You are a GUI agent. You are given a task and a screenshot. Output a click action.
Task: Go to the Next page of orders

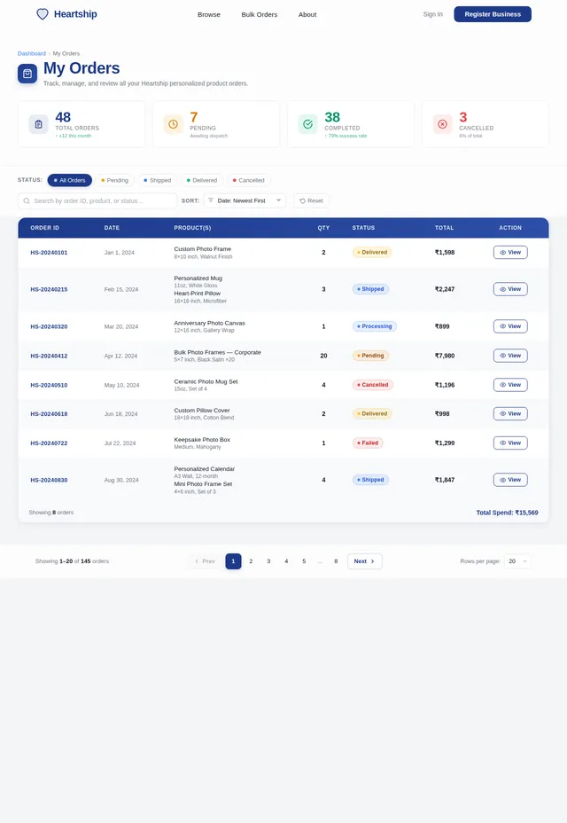(364, 561)
